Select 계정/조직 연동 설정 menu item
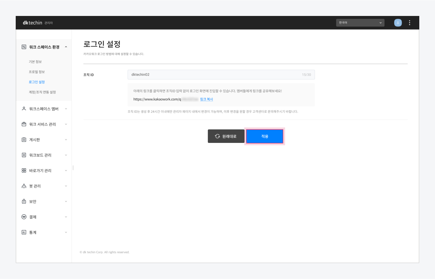Viewport: 435px width, 279px height. click(42, 92)
